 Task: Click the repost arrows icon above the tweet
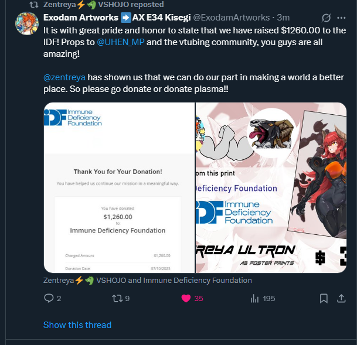pyautogui.click(x=34, y=5)
